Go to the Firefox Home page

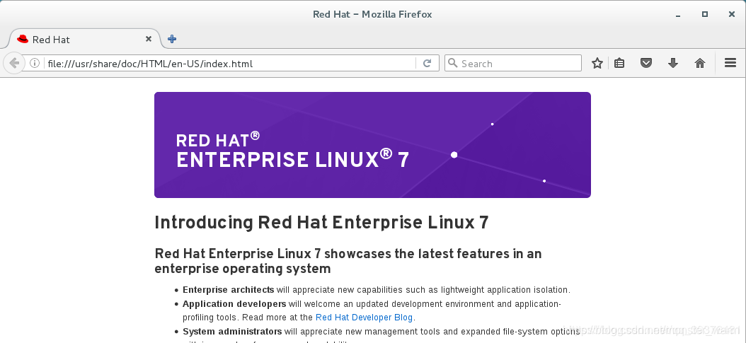700,63
